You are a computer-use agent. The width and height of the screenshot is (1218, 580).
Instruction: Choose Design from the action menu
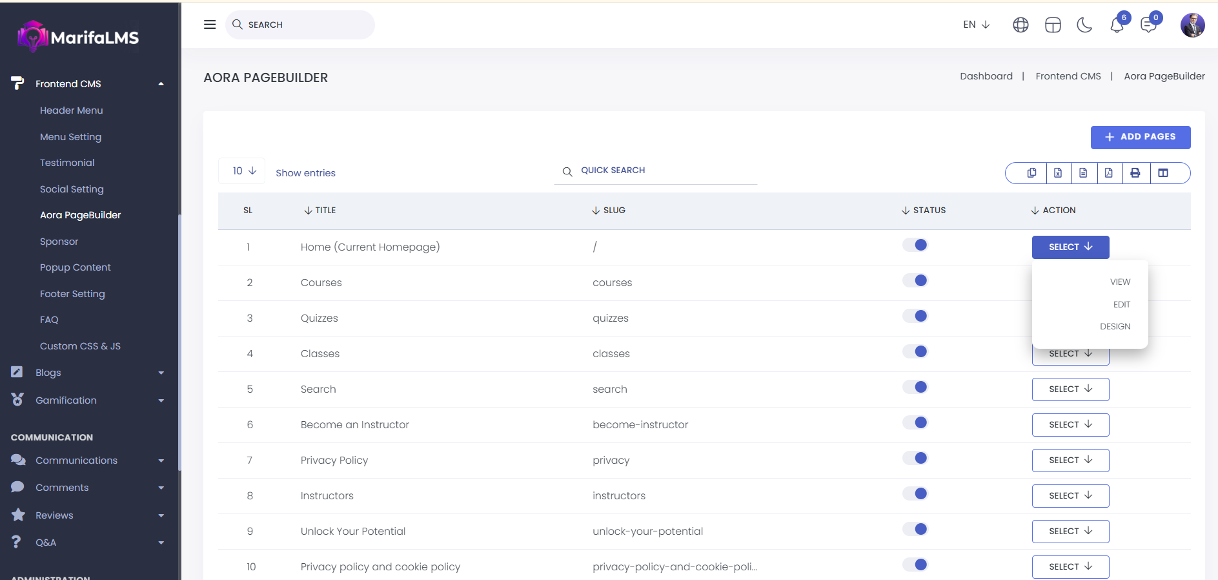[1115, 327]
